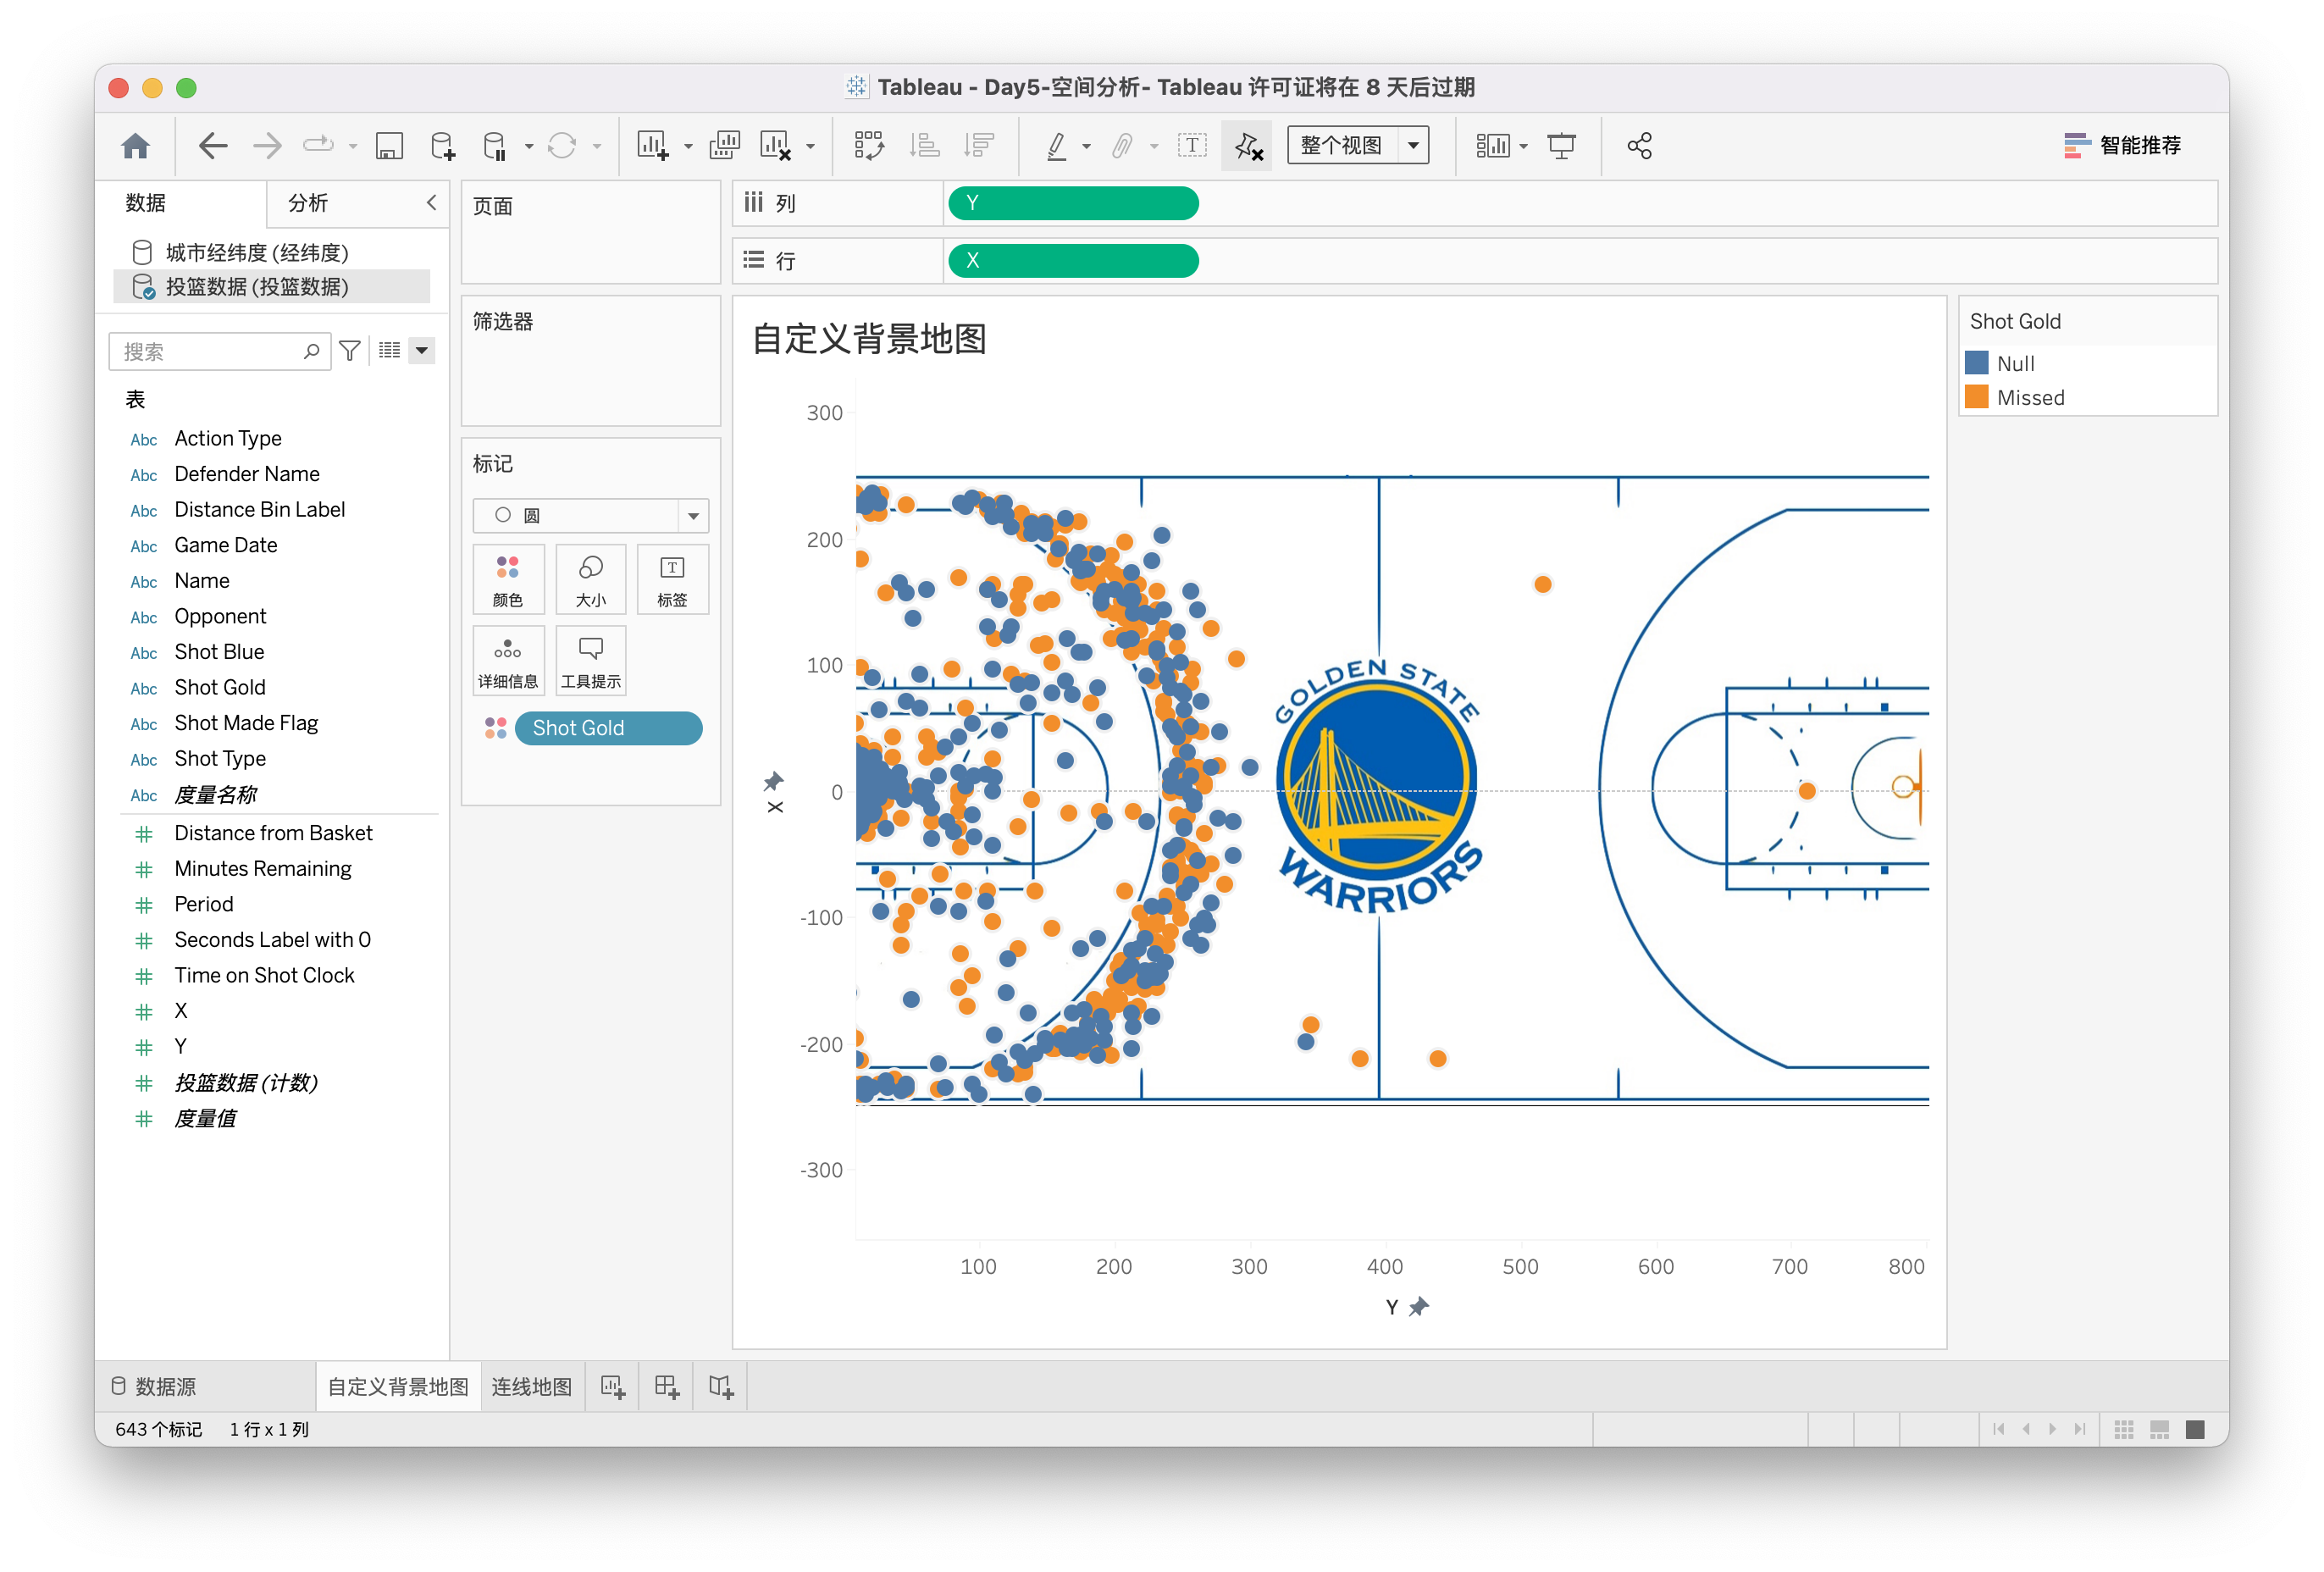The height and width of the screenshot is (1572, 2324).
Task: Click the X axis pin icon
Action: pos(774,781)
